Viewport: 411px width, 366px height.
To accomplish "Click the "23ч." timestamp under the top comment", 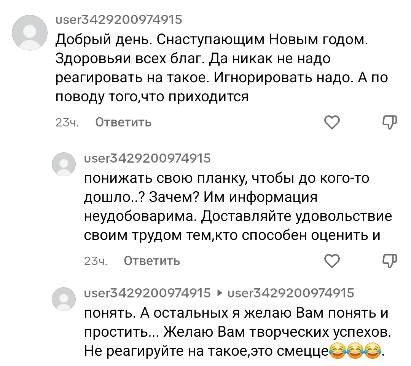I will 67,123.
